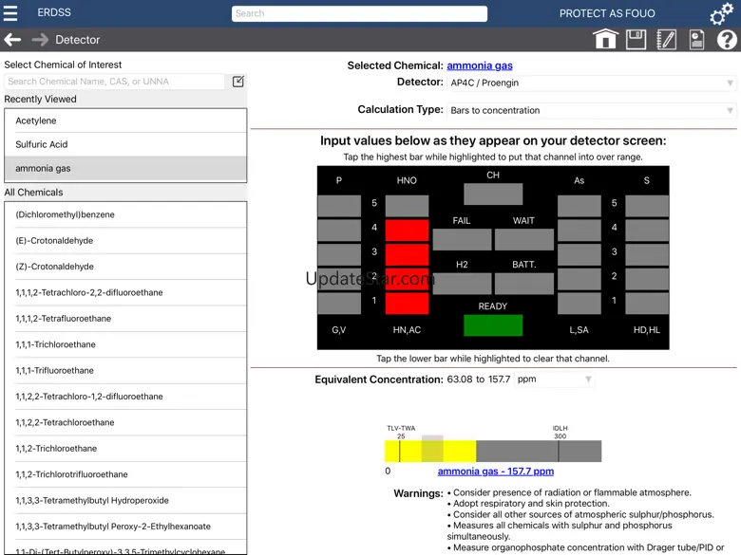Screen dimensions: 741x555
Task: Select Acetylene in Recently Viewed
Action: [125, 120]
